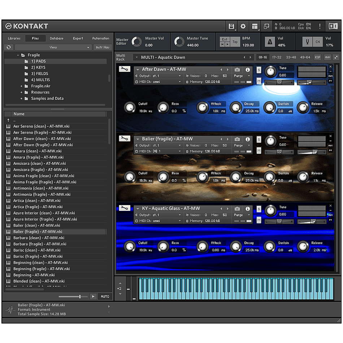
Task: Next multi arrow beside MULTI - Aquatic Dawn
Action: click(x=251, y=57)
